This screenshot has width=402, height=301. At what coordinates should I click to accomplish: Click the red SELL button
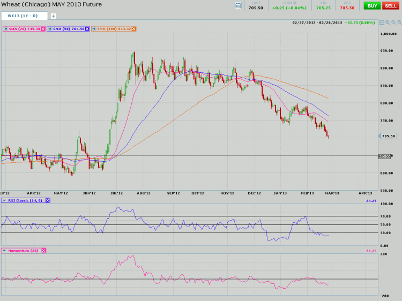click(x=391, y=5)
